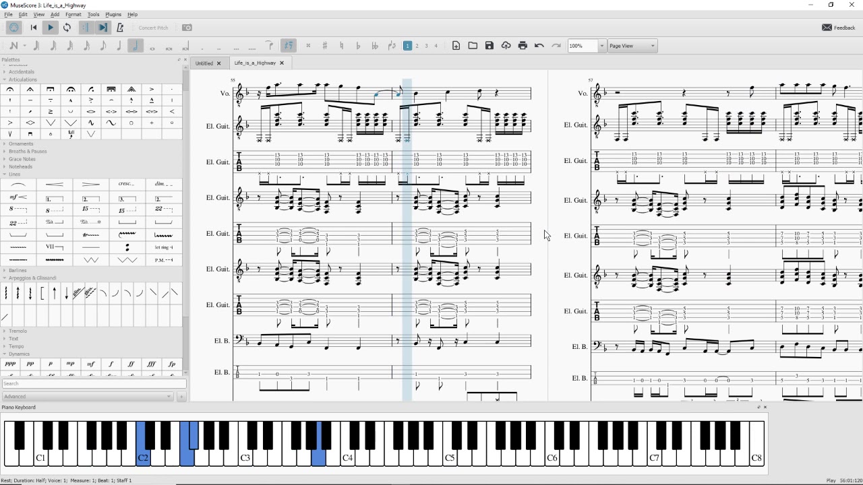Open the Edit menu
863x485 pixels.
coord(23,14)
